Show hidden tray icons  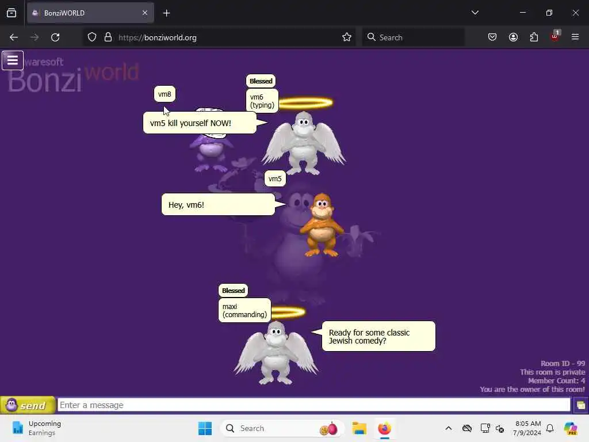[x=449, y=428]
